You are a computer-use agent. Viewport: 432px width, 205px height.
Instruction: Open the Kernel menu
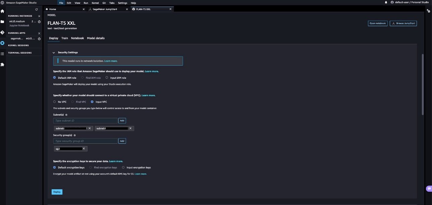tap(95, 3)
